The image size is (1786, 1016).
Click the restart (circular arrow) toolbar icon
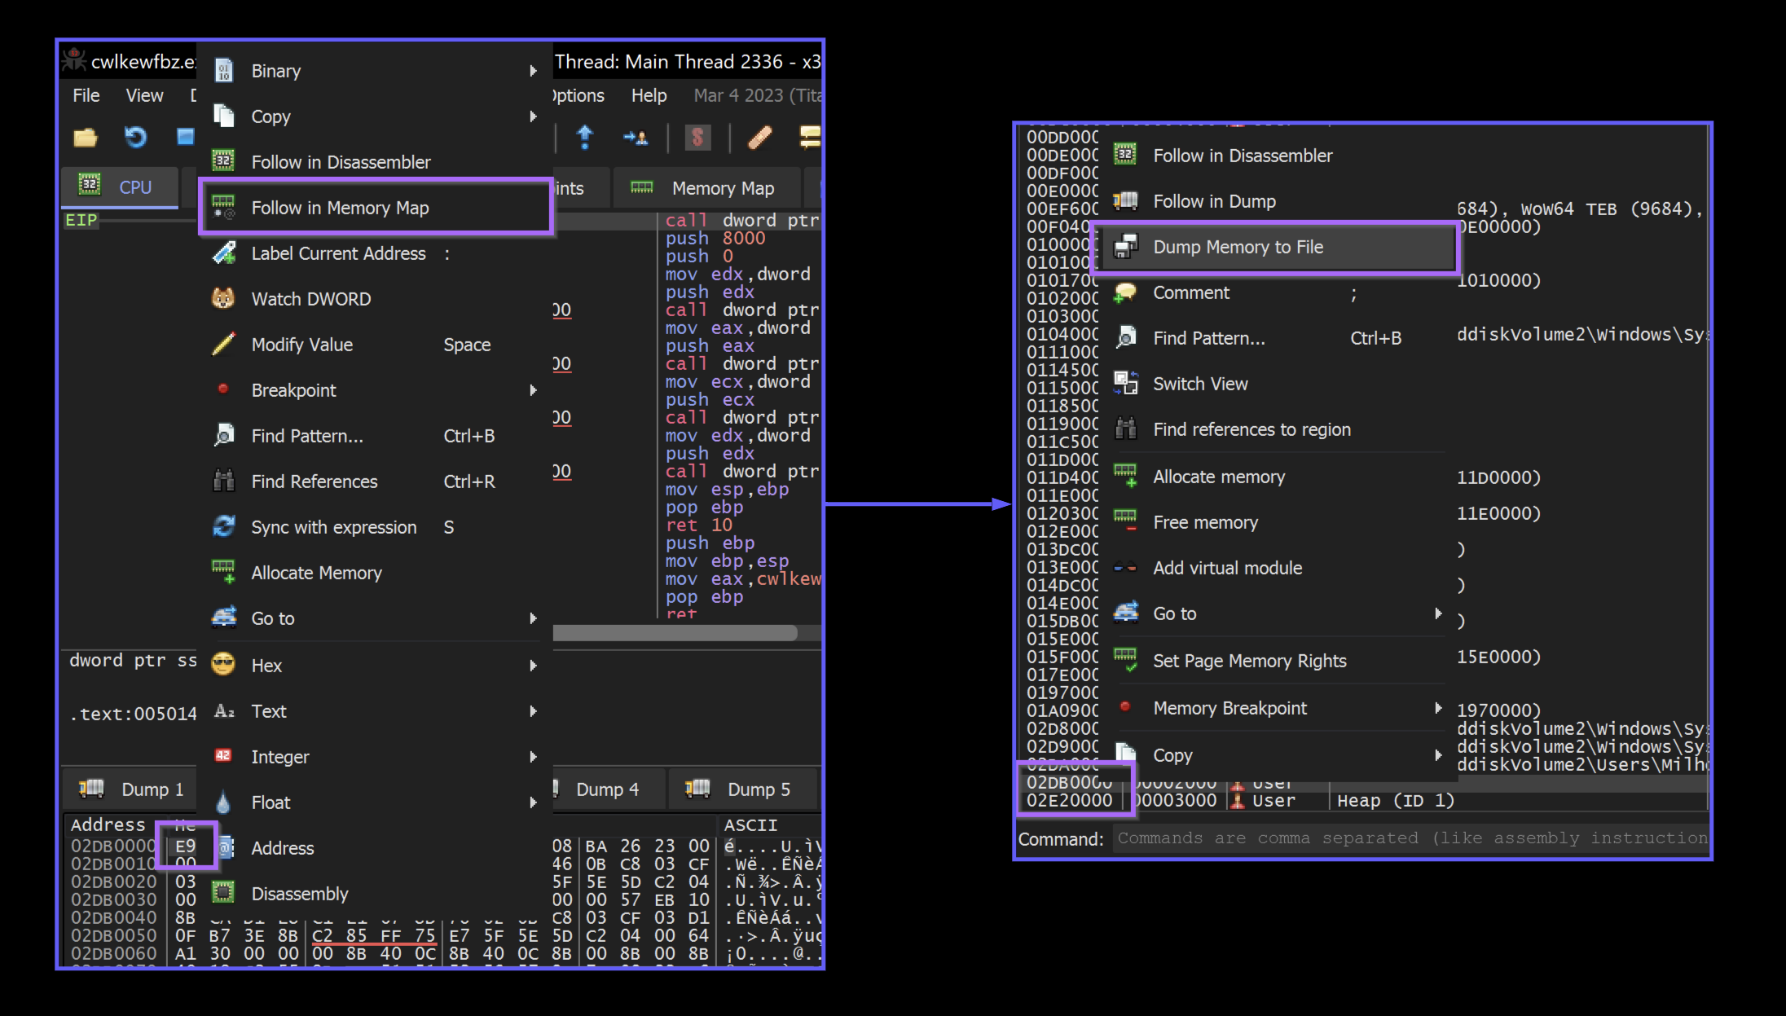point(135,137)
